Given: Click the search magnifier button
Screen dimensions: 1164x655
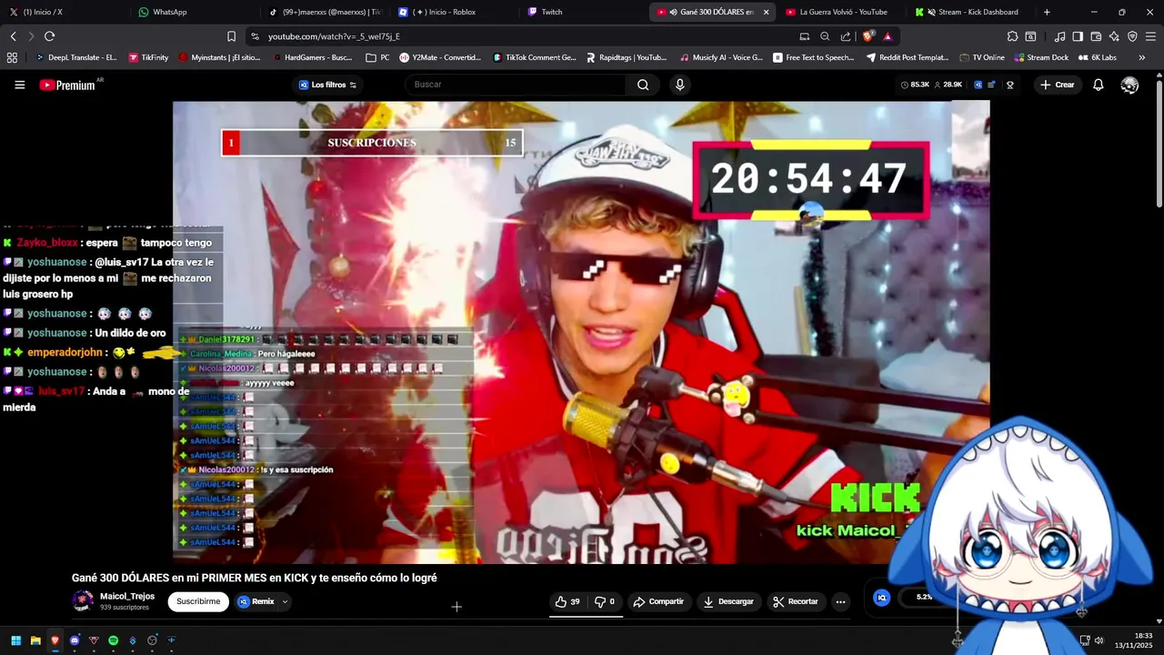Looking at the screenshot, I should (643, 85).
